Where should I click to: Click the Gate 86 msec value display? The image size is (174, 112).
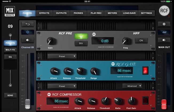[121, 71]
